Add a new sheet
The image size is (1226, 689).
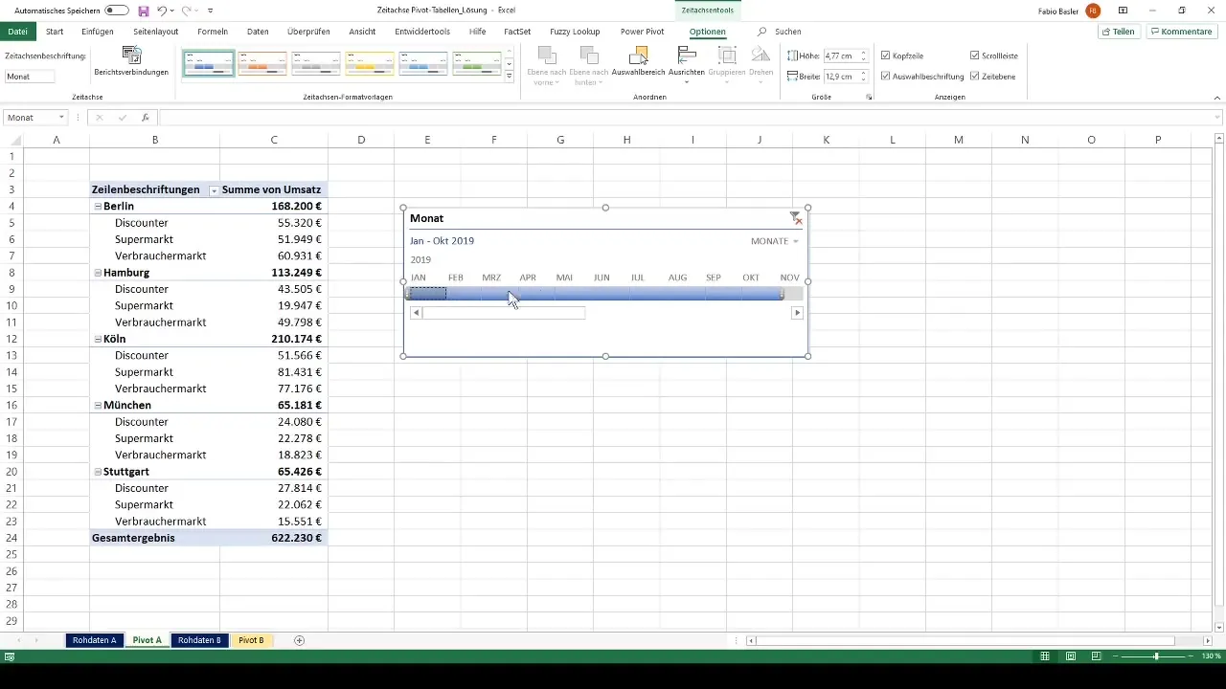299,640
